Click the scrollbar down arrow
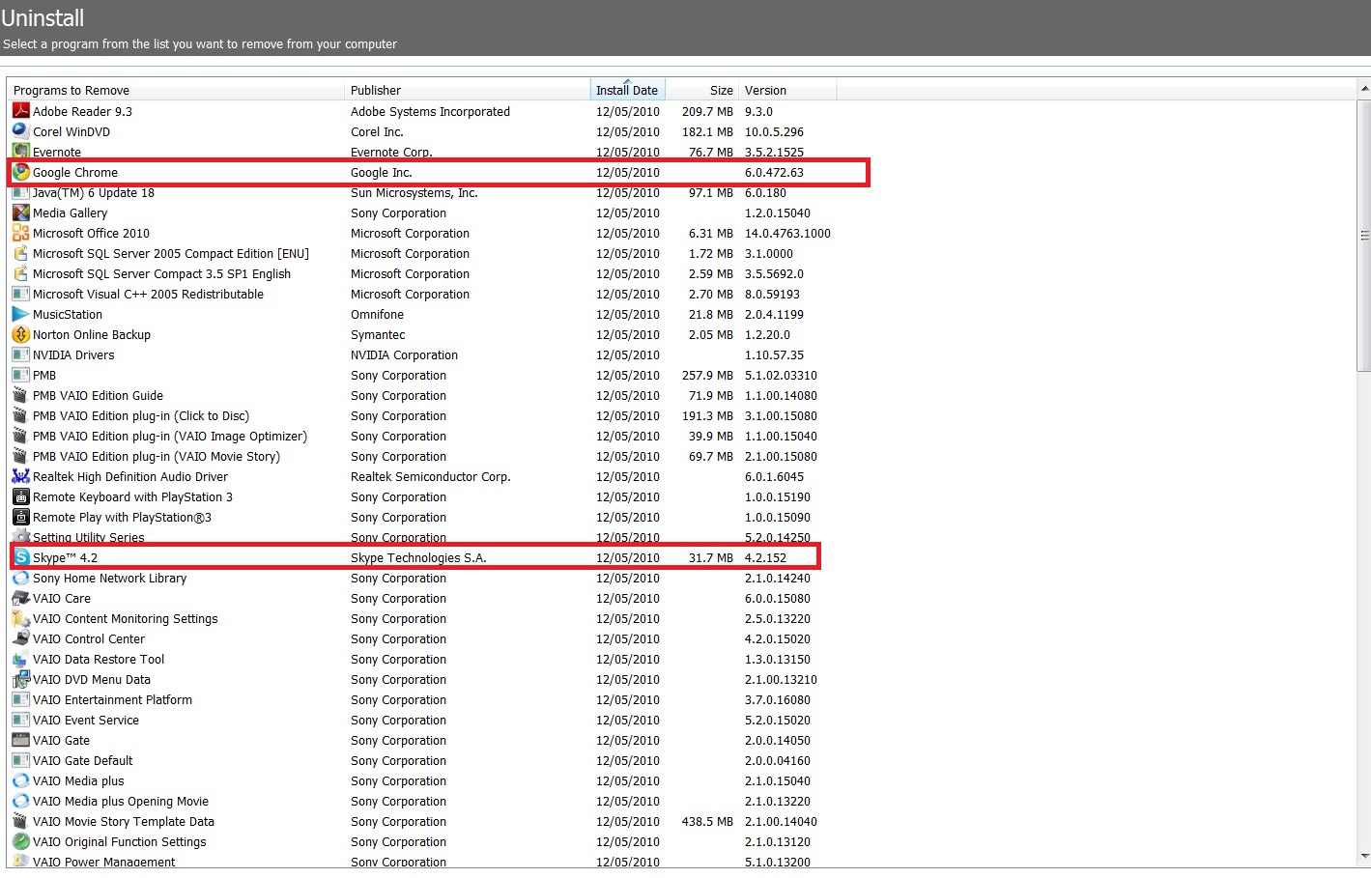 point(1364,856)
